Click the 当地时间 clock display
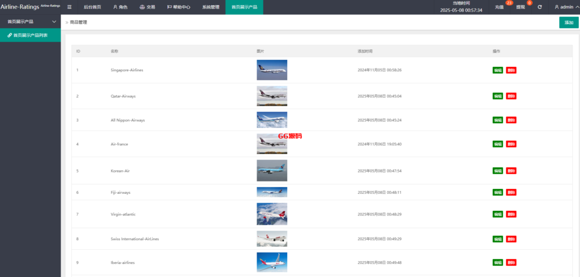580x277 pixels. tap(461, 7)
